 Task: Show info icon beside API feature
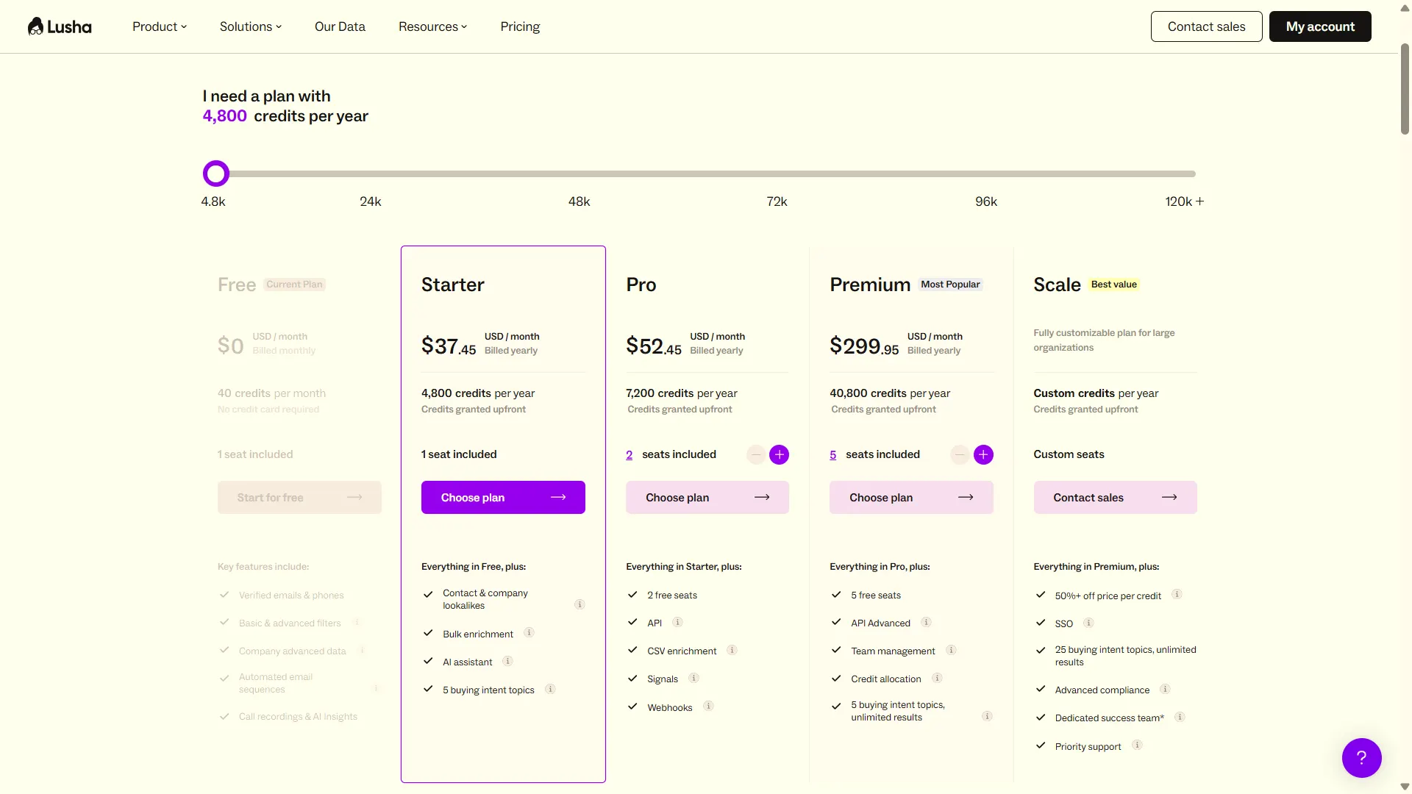point(677,622)
